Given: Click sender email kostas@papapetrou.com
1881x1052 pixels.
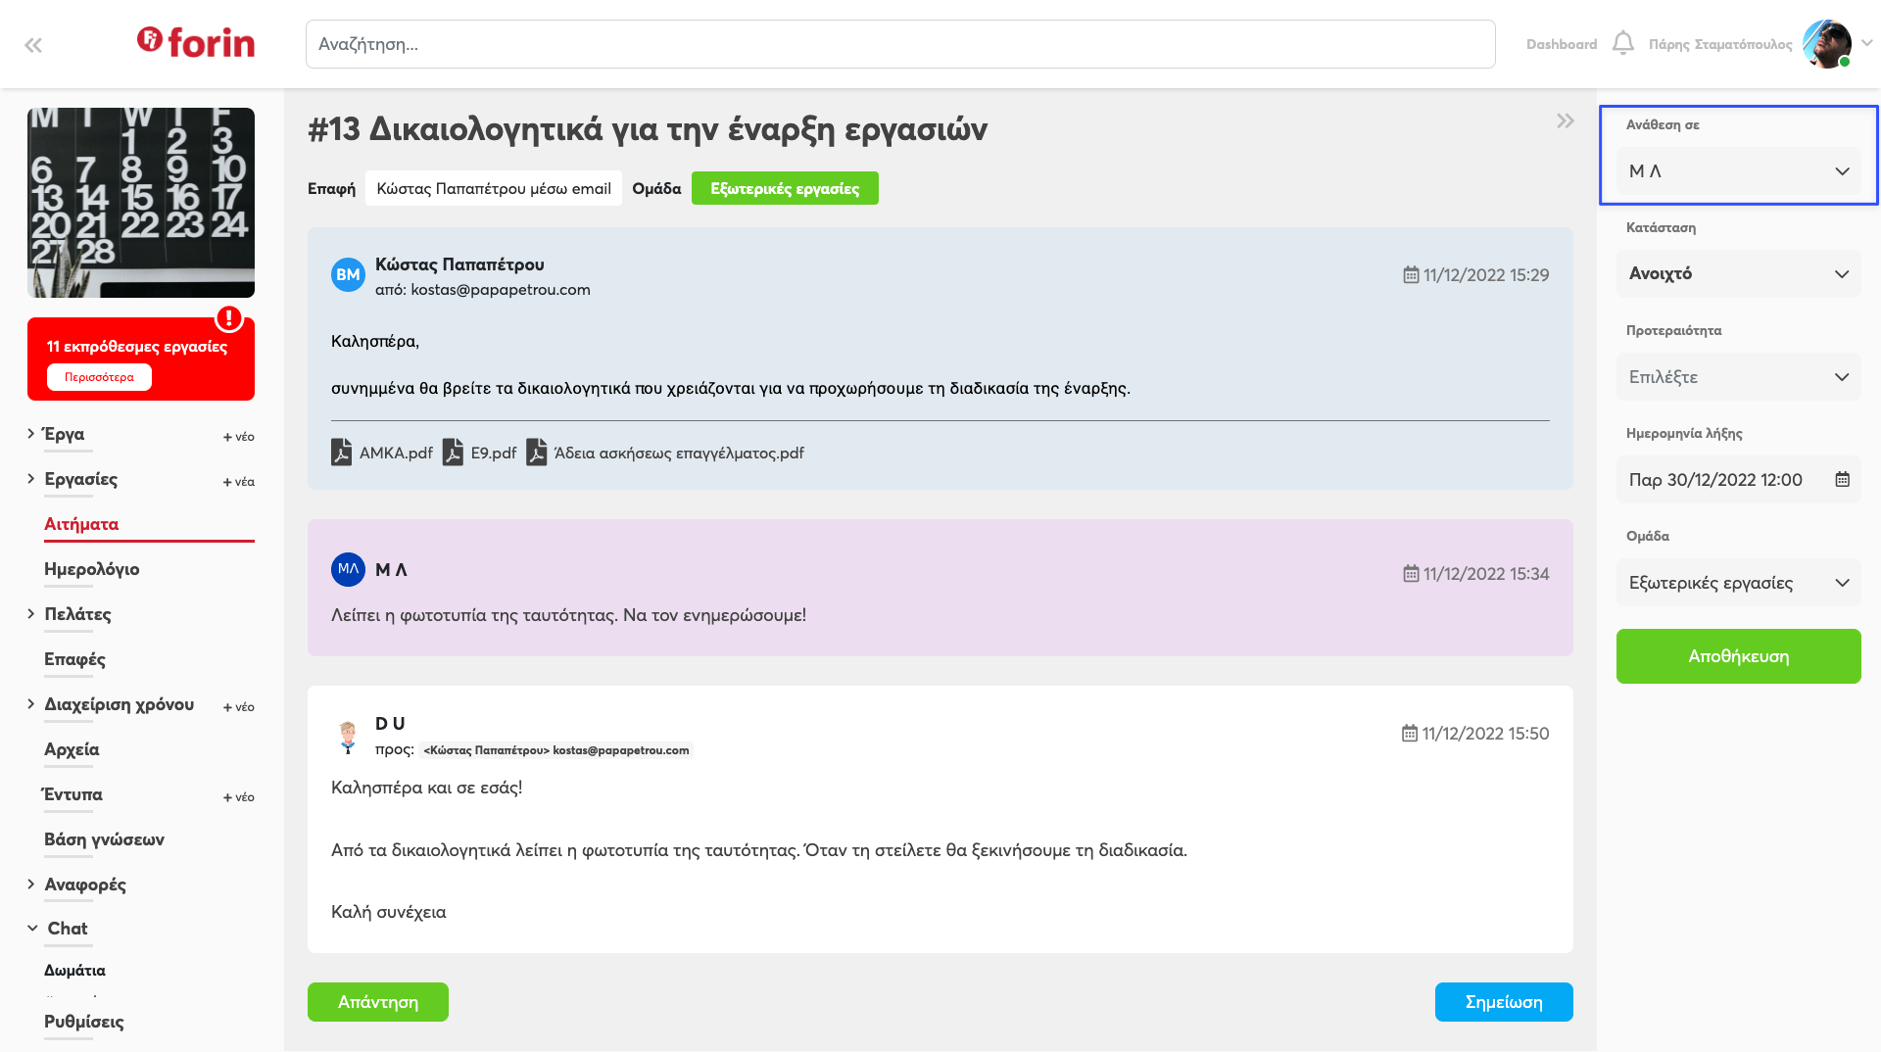Looking at the screenshot, I should click(x=501, y=290).
